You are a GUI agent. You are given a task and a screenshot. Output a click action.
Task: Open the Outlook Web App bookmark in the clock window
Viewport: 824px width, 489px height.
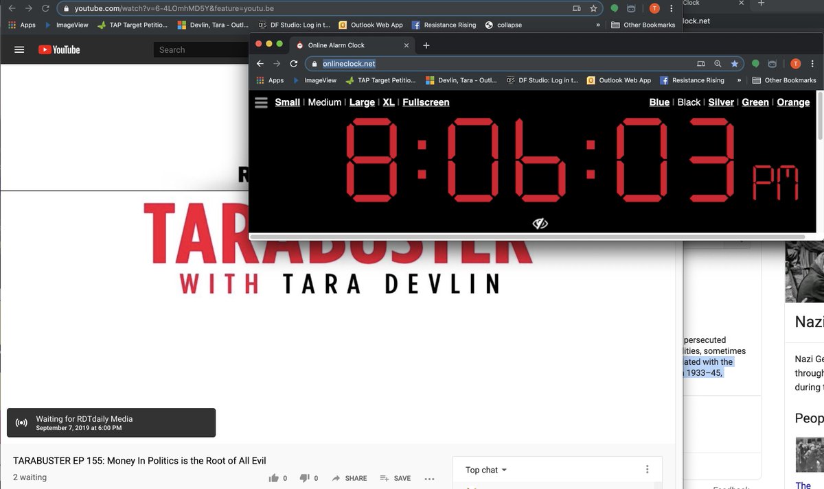[x=619, y=80]
